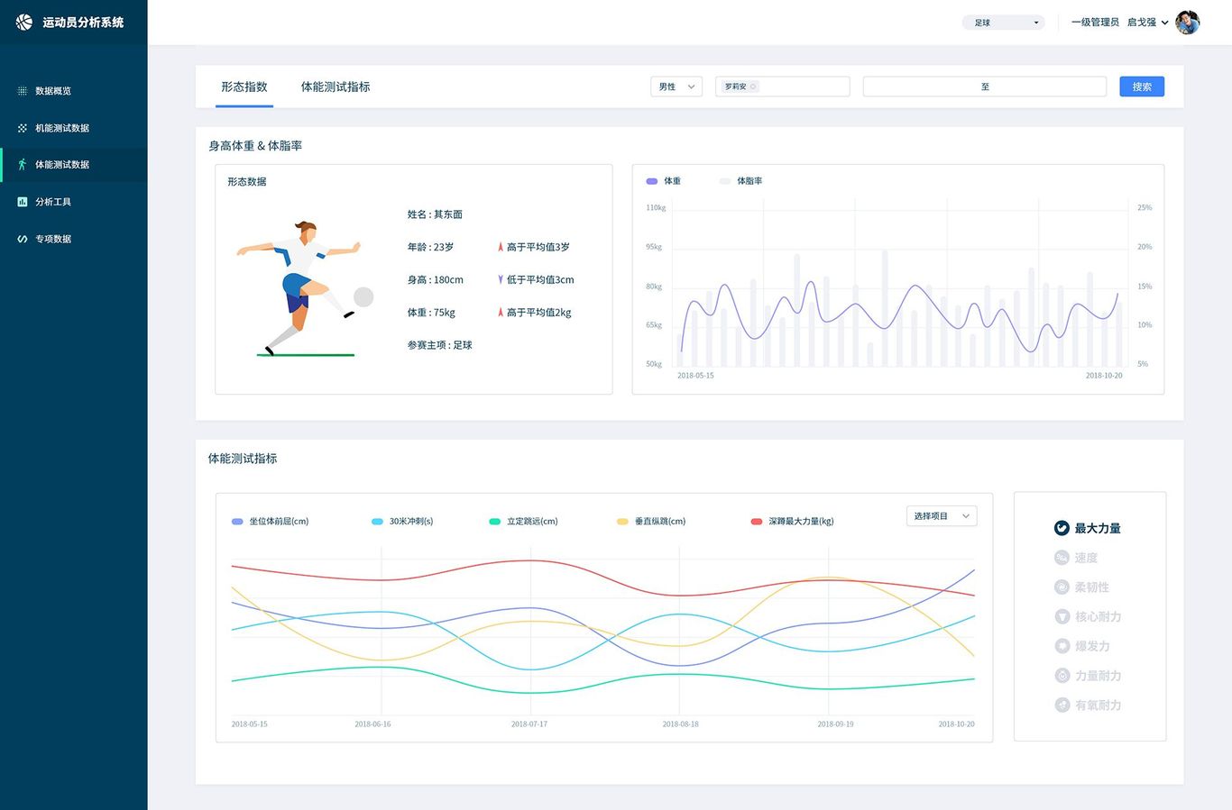Click the blue 搜索 button
The width and height of the screenshot is (1232, 810).
1142,86
